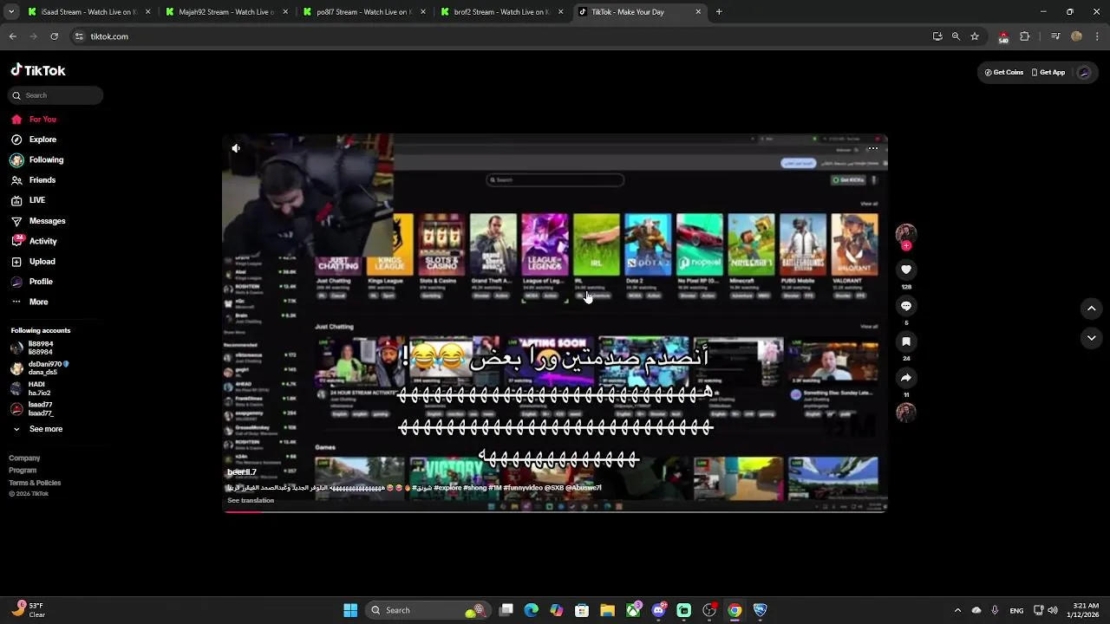Open the sound disc avatar below share
Image resolution: width=1110 pixels, height=624 pixels.
click(x=906, y=413)
